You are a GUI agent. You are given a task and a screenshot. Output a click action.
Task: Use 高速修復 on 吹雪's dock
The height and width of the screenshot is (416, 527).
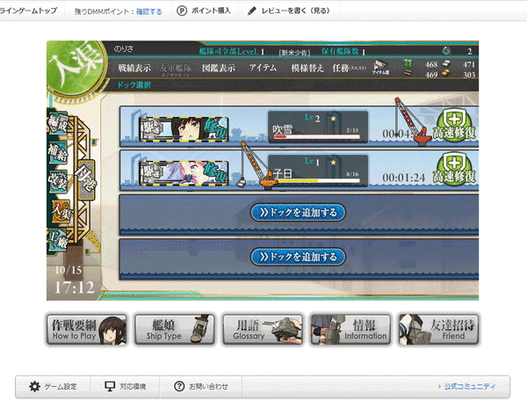[454, 126]
